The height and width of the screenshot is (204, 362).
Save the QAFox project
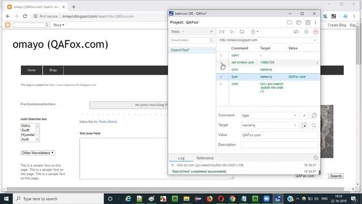pos(308,23)
